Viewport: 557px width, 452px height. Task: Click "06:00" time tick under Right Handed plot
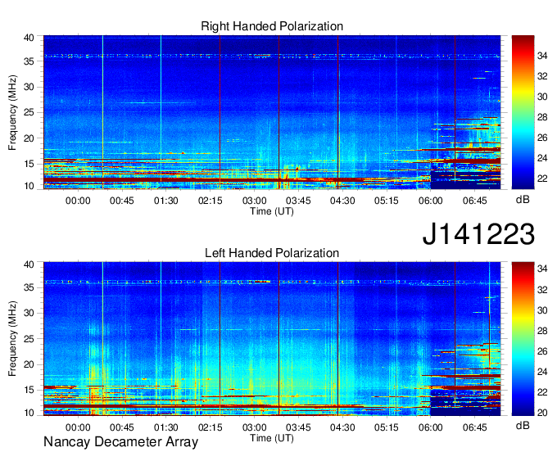(431, 201)
